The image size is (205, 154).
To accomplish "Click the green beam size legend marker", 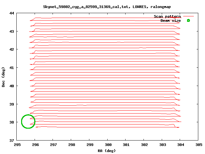I will tap(188, 21).
